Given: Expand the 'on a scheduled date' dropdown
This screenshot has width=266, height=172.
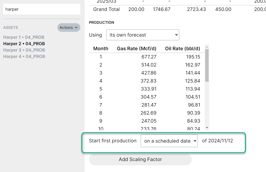Looking at the screenshot, I should click(x=169, y=141).
